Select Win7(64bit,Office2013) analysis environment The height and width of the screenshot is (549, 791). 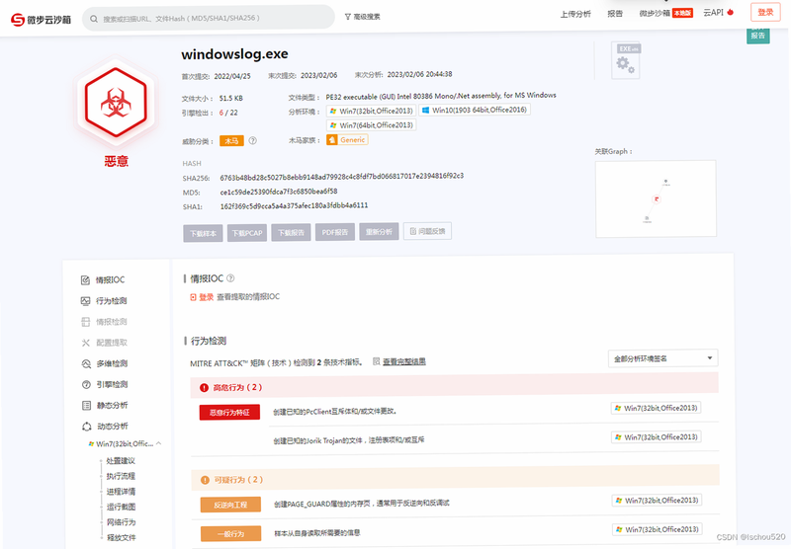click(x=372, y=125)
